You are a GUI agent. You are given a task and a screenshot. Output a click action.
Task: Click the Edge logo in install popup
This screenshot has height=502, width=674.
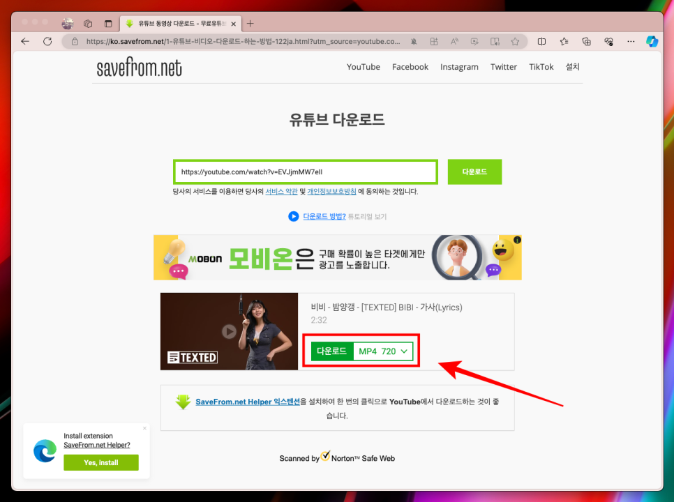[45, 451]
